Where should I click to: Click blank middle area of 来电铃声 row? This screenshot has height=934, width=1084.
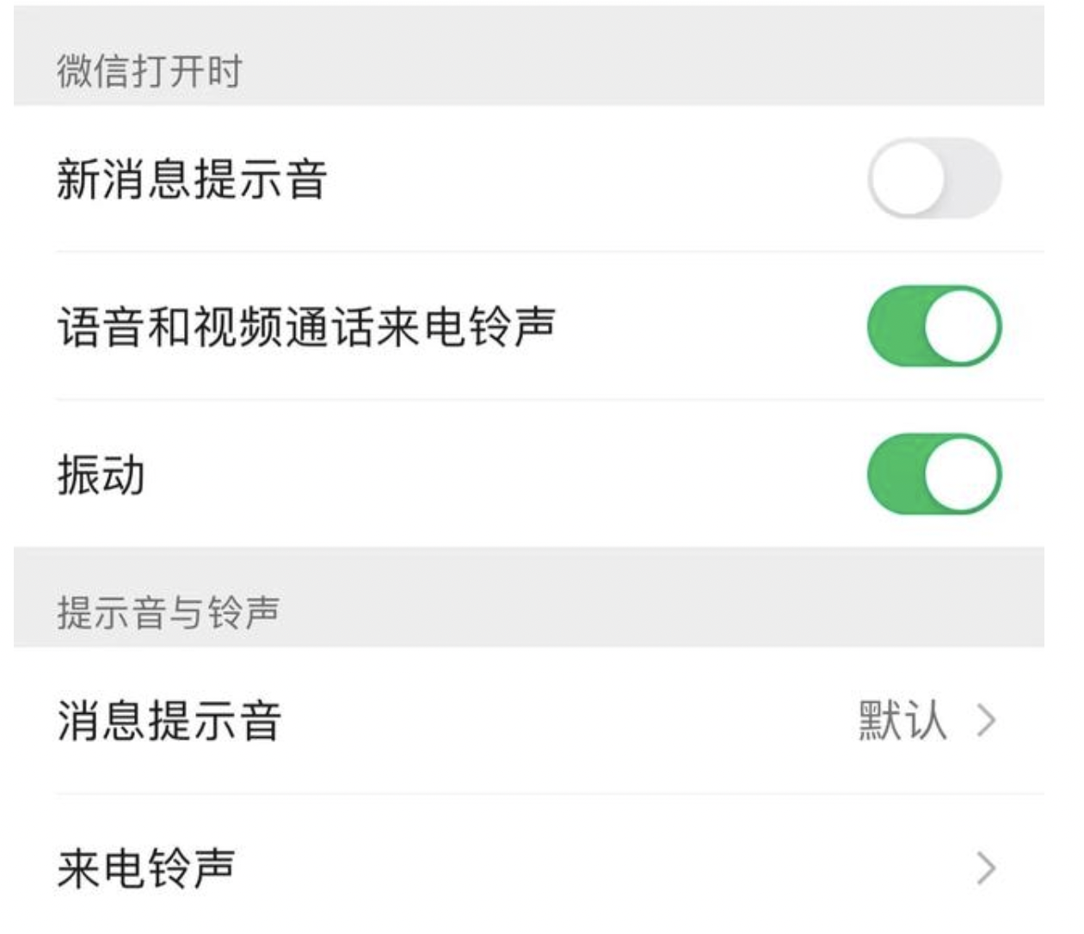point(559,869)
